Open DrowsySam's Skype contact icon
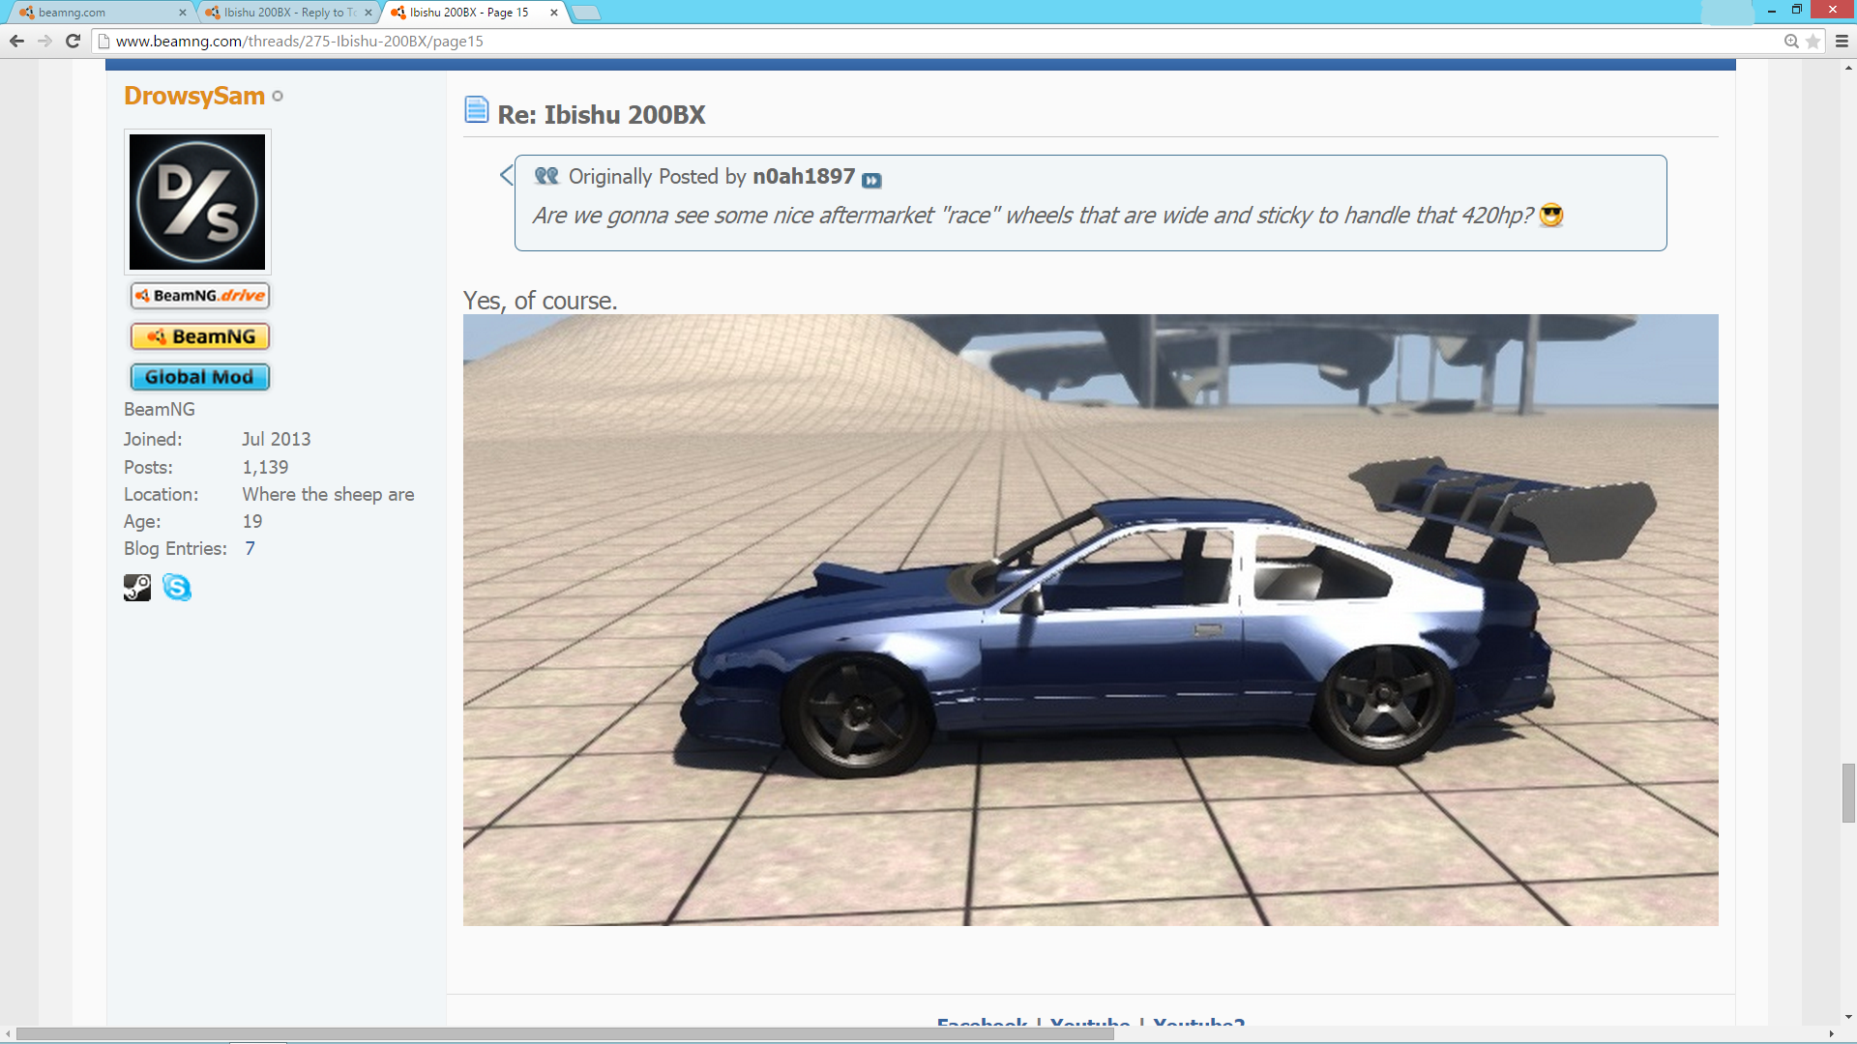This screenshot has height=1044, width=1857. pos(176,588)
